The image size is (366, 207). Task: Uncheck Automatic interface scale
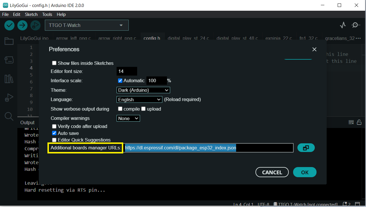click(x=120, y=80)
